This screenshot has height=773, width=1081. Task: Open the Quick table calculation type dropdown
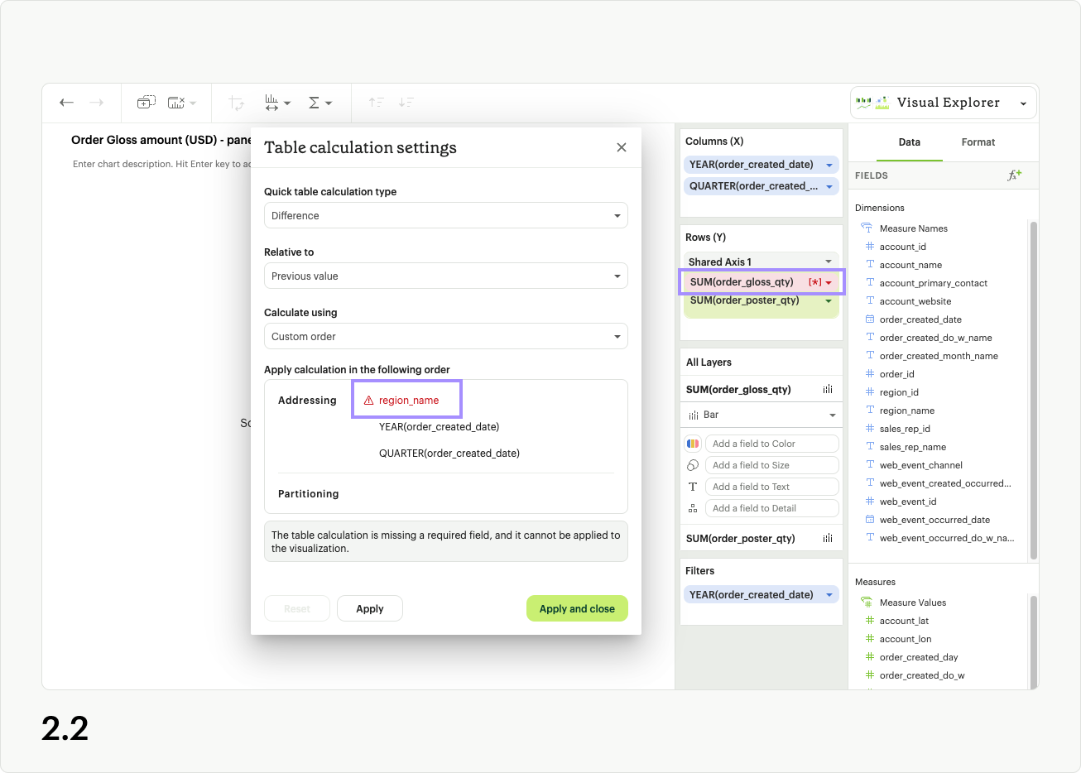tap(445, 215)
